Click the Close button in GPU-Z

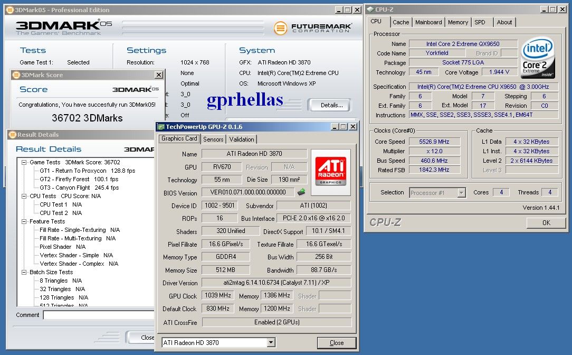(336, 342)
